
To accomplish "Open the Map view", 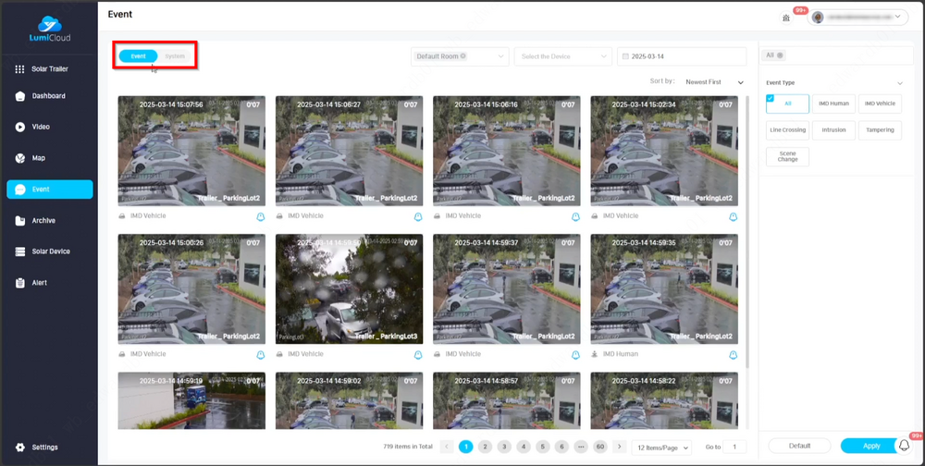I will point(38,158).
